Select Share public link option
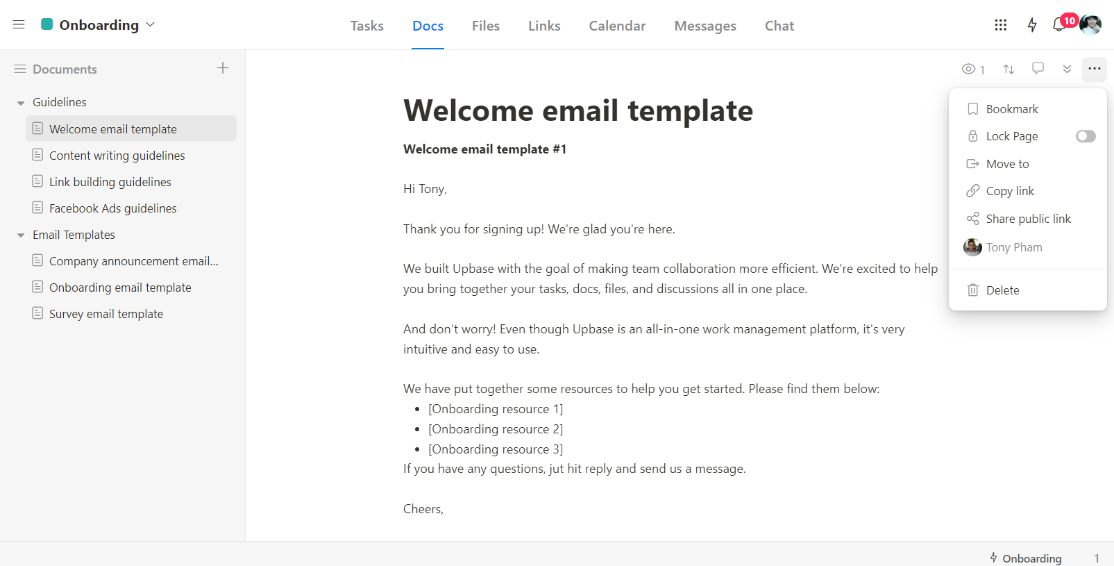The image size is (1114, 566). [1027, 219]
